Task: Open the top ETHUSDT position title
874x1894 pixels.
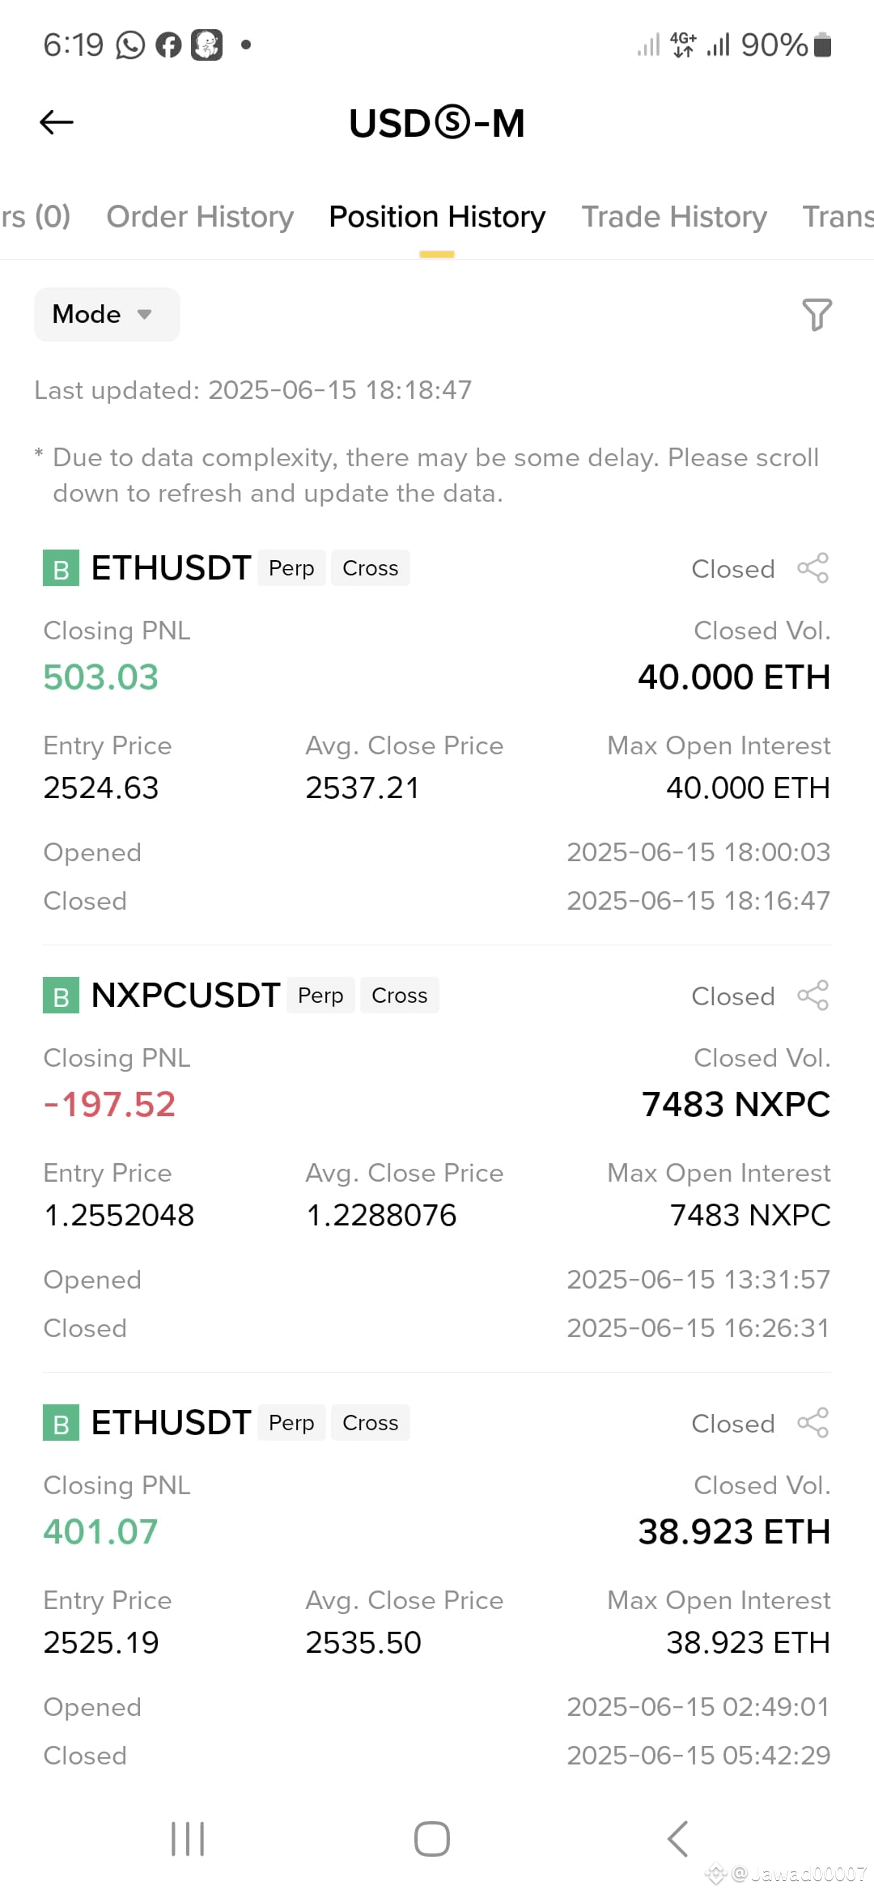Action: tap(171, 568)
